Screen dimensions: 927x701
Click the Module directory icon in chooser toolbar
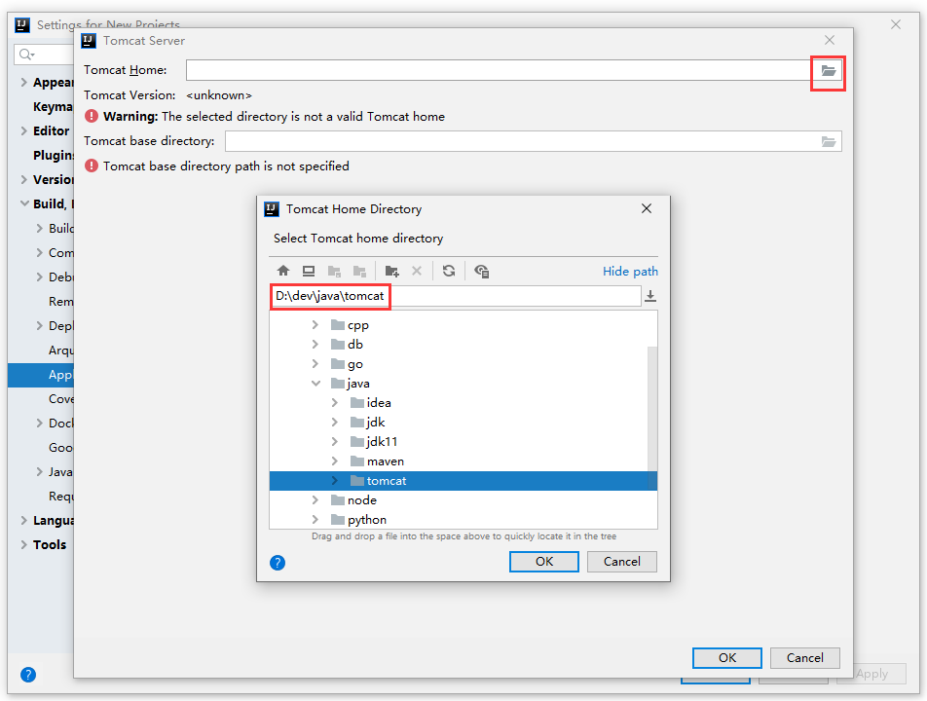359,271
